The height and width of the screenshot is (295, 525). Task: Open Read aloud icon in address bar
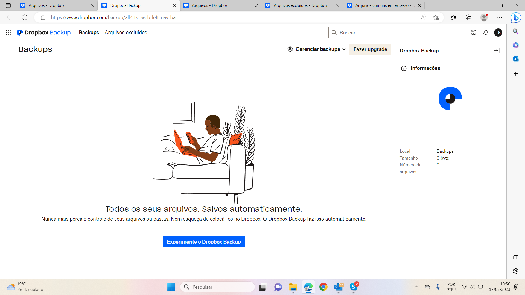[424, 17]
